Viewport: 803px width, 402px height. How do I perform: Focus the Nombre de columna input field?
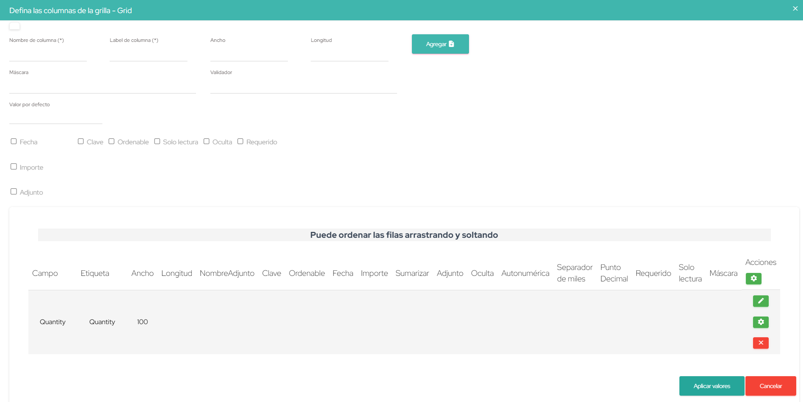[x=48, y=55]
